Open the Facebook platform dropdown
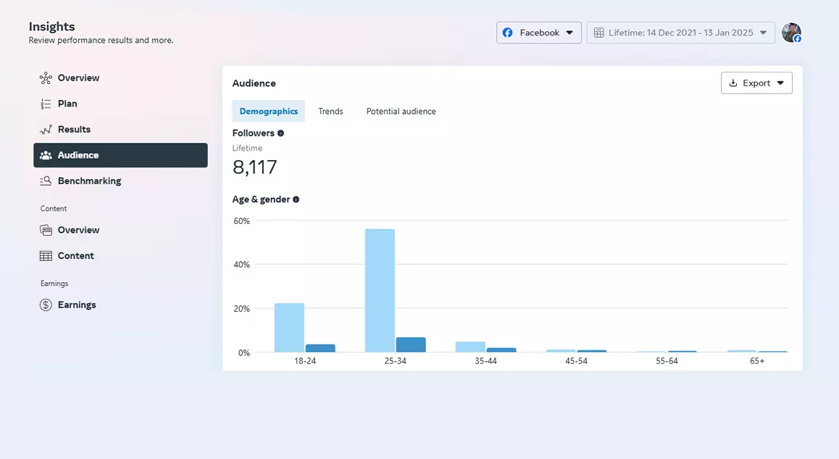 539,33
